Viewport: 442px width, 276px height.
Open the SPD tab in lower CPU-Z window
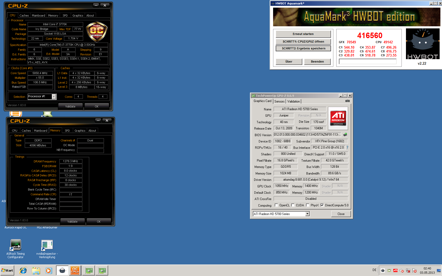(x=67, y=131)
